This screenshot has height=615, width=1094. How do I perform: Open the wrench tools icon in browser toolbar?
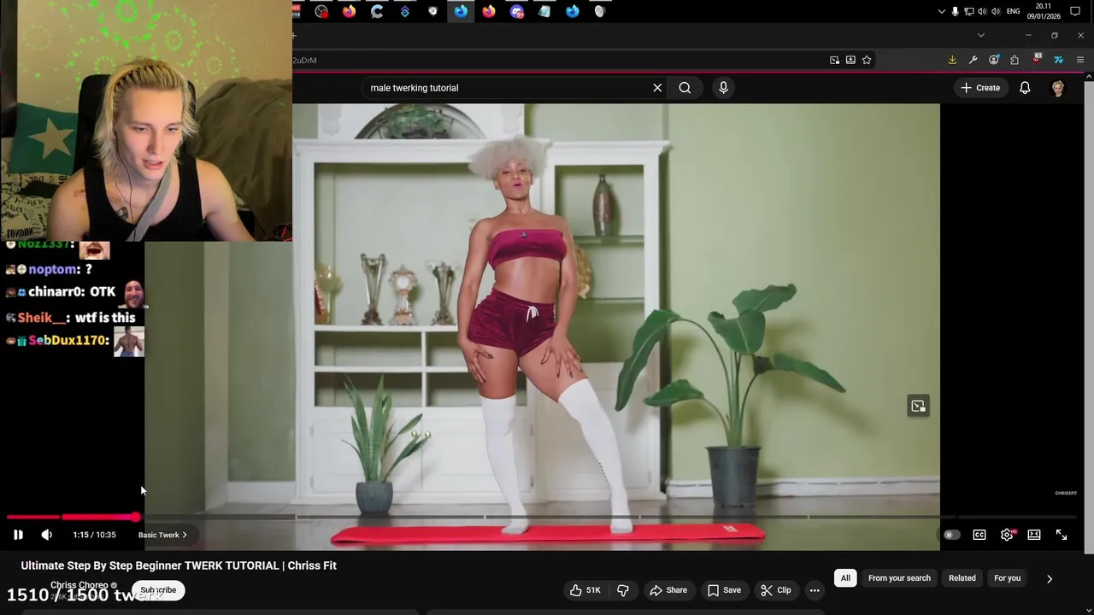(973, 60)
